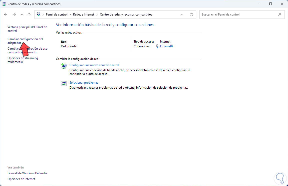
Task: Open Panel de control breadcrumb
Action: pos(56,15)
